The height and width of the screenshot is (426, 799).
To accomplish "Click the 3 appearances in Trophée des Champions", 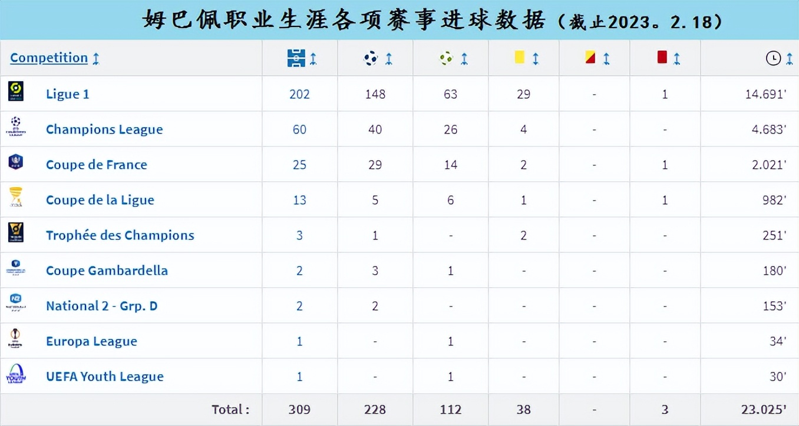I will click(x=299, y=235).
